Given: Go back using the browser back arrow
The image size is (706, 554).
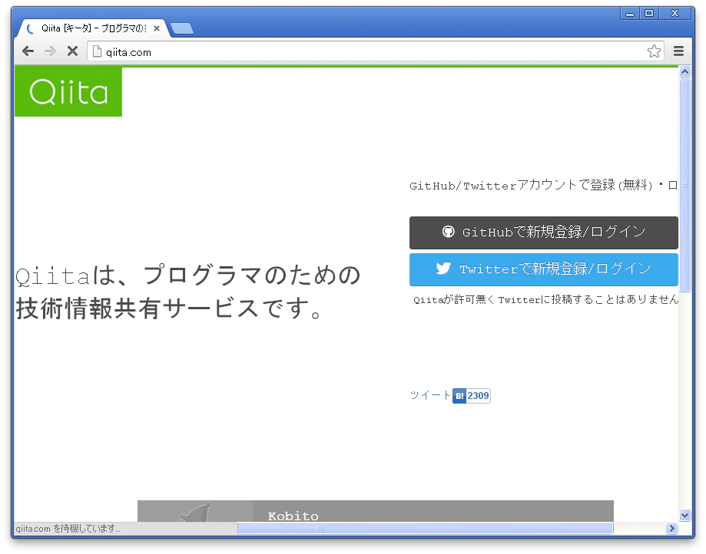Looking at the screenshot, I should (x=28, y=51).
